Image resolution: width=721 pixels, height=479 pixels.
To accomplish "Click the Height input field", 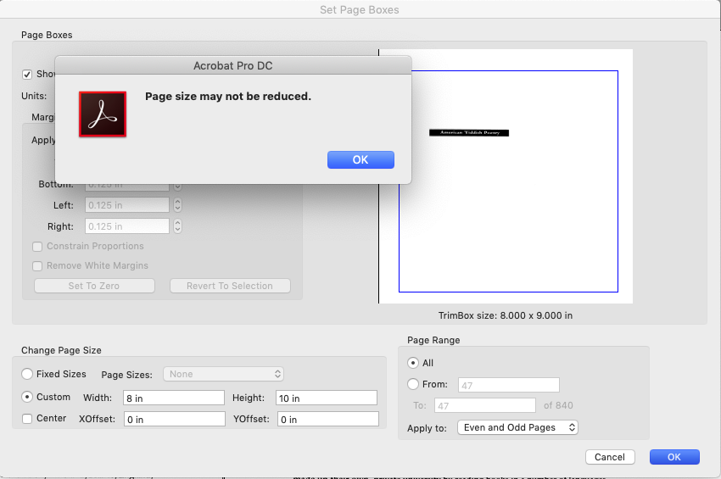I will click(327, 398).
